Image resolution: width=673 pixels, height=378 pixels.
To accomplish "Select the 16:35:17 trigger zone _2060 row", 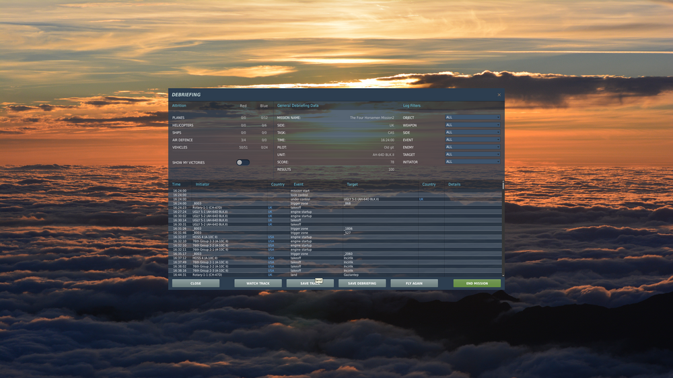I will pyautogui.click(x=336, y=254).
